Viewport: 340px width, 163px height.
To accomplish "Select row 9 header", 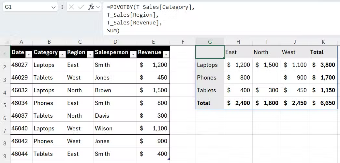I will click(x=5, y=154).
